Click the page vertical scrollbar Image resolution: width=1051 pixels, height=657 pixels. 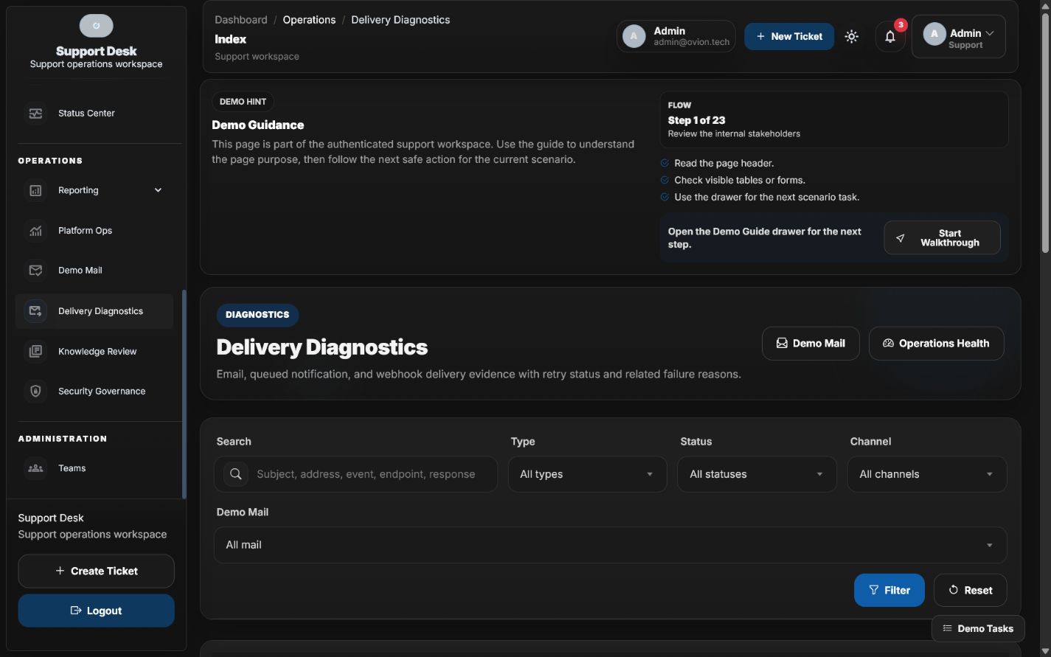coord(1045,134)
